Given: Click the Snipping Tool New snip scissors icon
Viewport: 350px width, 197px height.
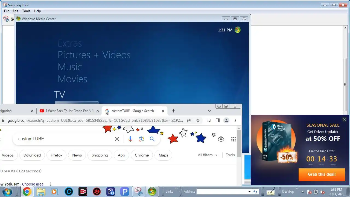Looking at the screenshot, I should click(x=6, y=19).
